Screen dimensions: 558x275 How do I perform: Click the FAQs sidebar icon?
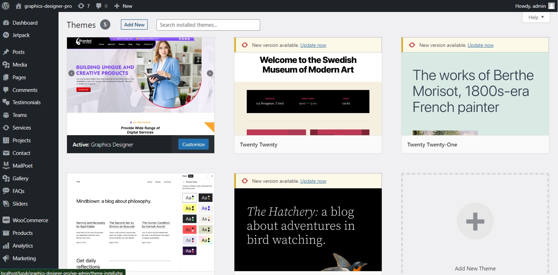coord(6,191)
